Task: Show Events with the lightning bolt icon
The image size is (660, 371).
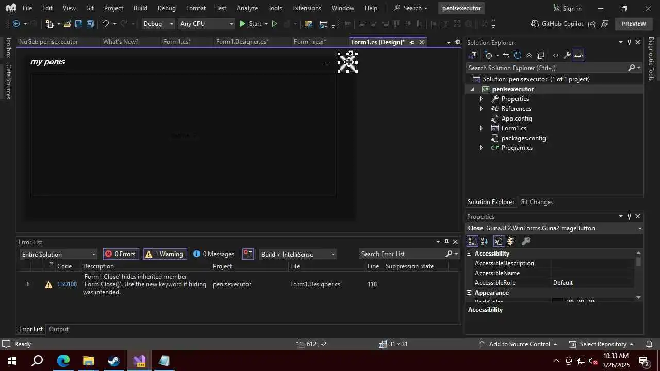Action: 511,241
